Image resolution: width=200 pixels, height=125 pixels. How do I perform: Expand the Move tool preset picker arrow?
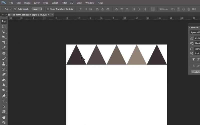coord(10,9)
